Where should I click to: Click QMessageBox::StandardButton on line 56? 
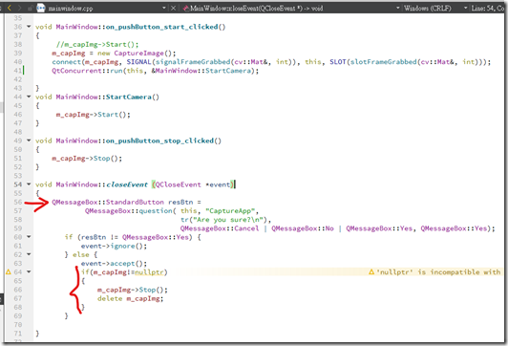(108, 202)
